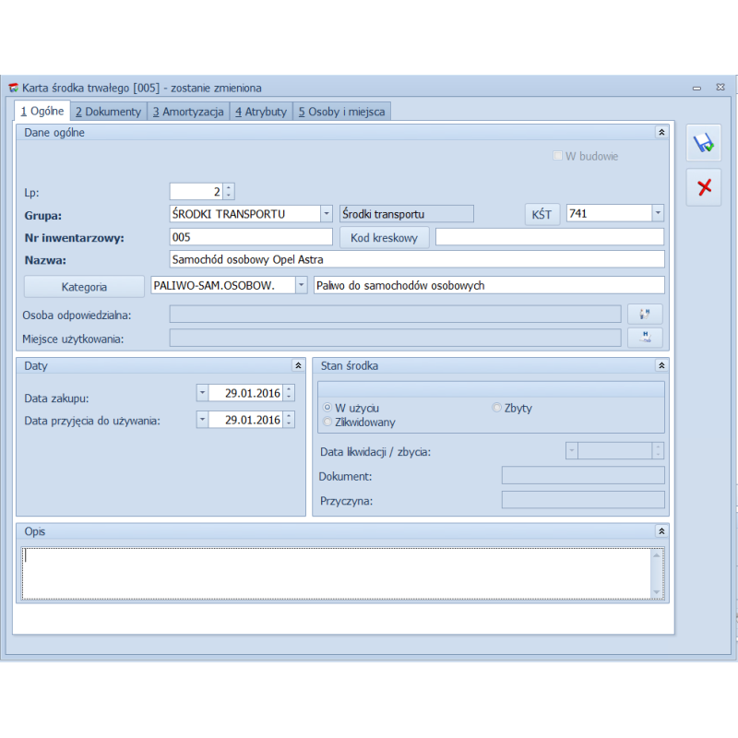Collapse the Daty panel
This screenshot has width=738, height=738.
297,366
